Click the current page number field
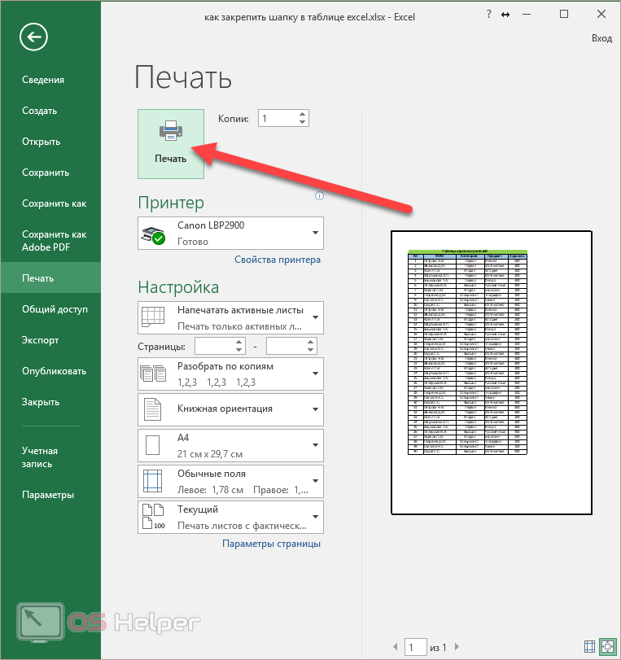 click(415, 647)
